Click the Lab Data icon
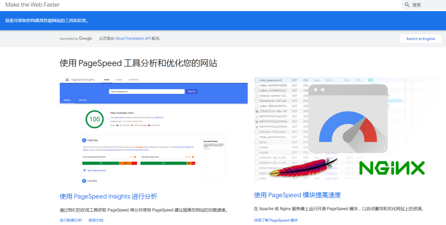446x225 pixels. [84, 181]
